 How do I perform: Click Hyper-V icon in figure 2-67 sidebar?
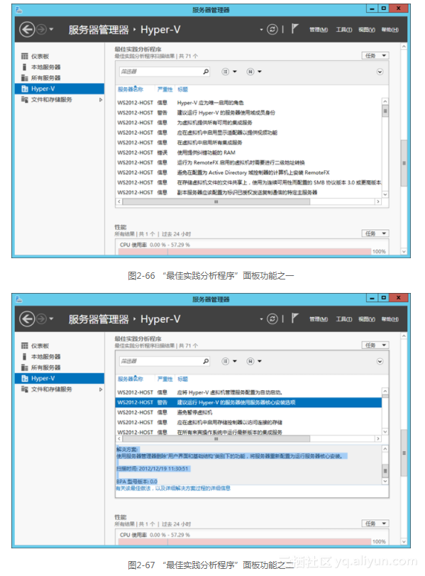[x=25, y=378]
